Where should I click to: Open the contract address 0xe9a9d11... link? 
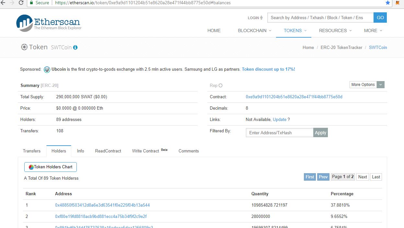coord(294,97)
